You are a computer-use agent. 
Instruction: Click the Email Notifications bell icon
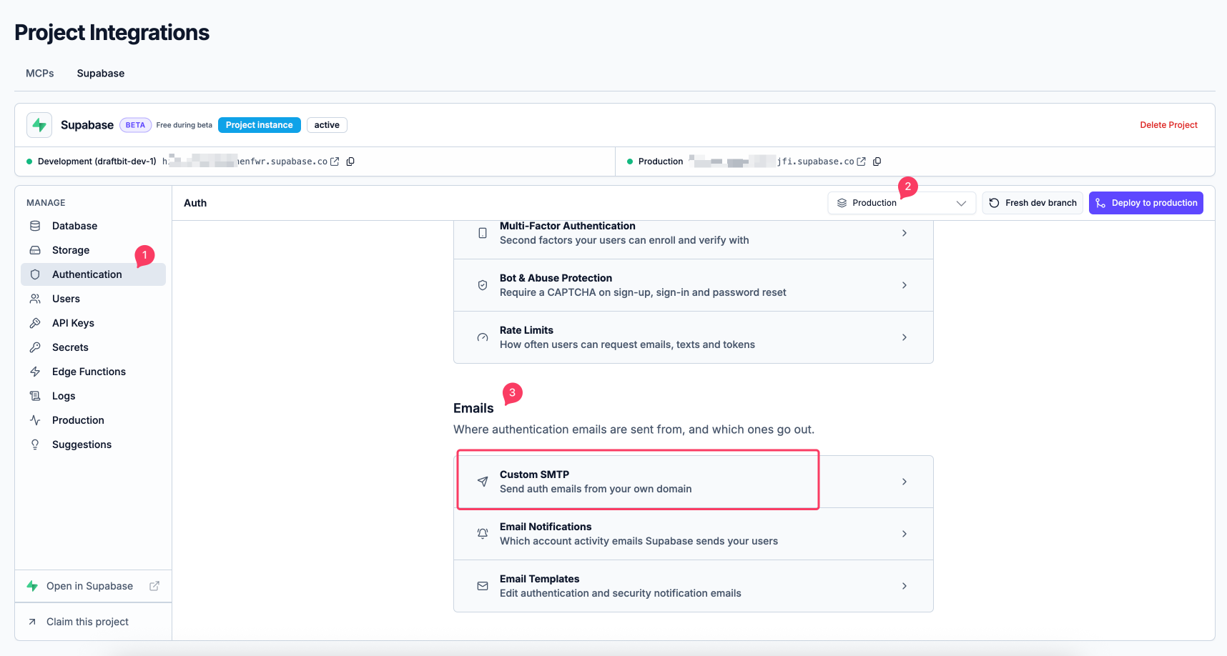483,534
